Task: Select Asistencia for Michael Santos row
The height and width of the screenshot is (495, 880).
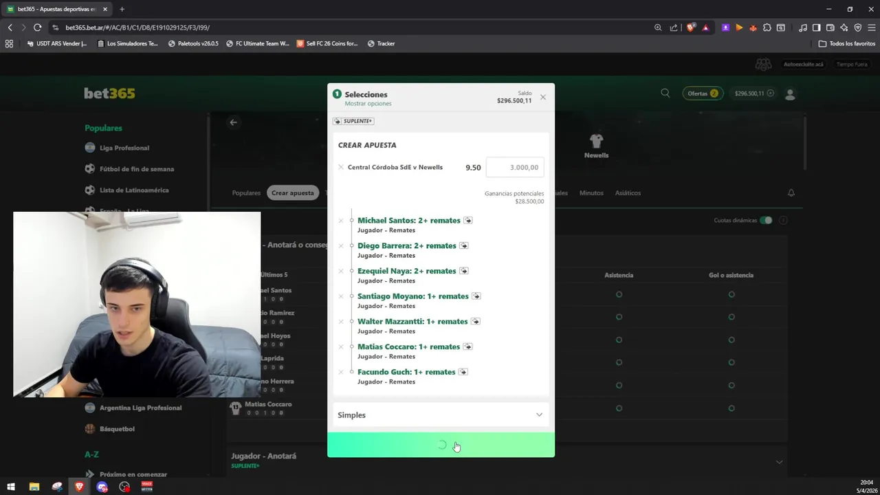Action: (x=619, y=294)
